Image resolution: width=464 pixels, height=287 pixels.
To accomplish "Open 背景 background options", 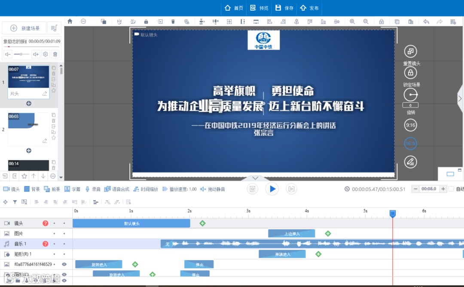I will pyautogui.click(x=32, y=189).
